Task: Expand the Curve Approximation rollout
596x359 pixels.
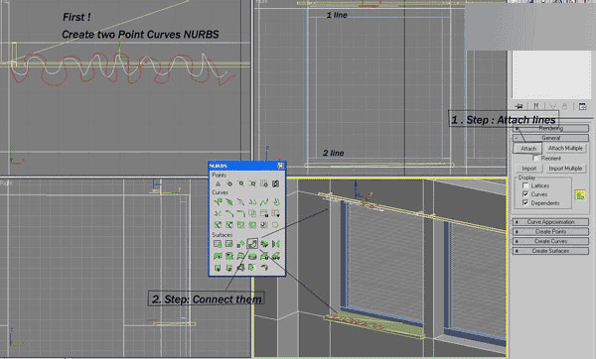Action: pos(550,222)
